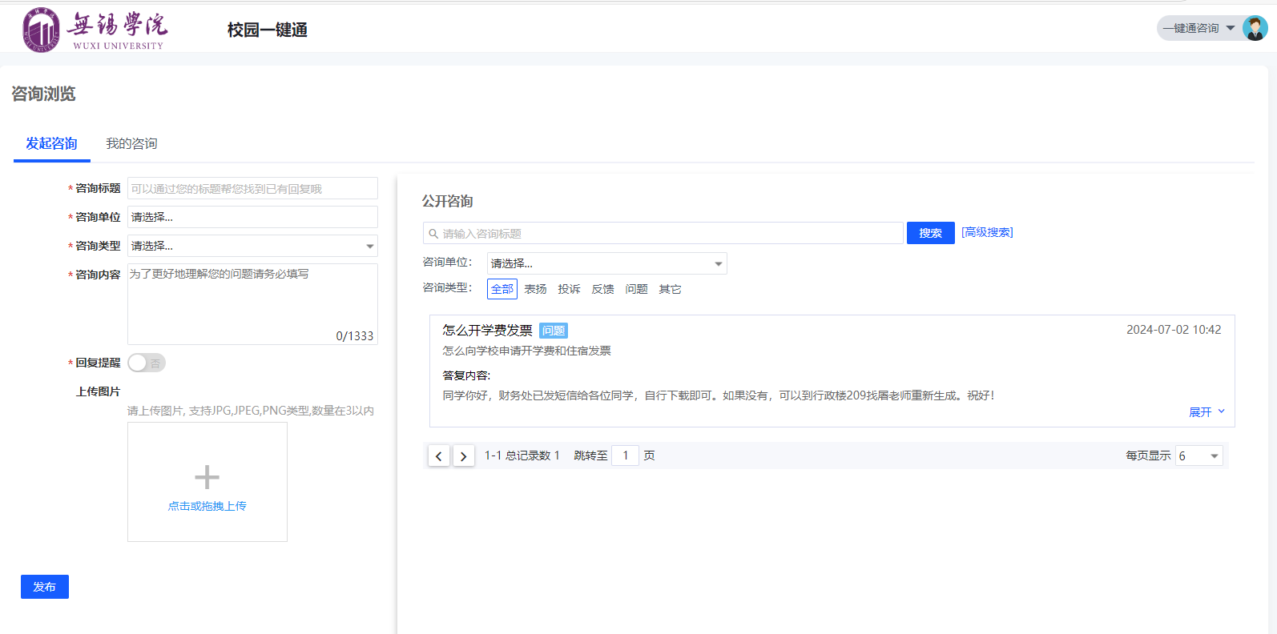This screenshot has height=634, width=1277.
Task: Toggle the 回复提醒 switch
Action: tap(147, 363)
